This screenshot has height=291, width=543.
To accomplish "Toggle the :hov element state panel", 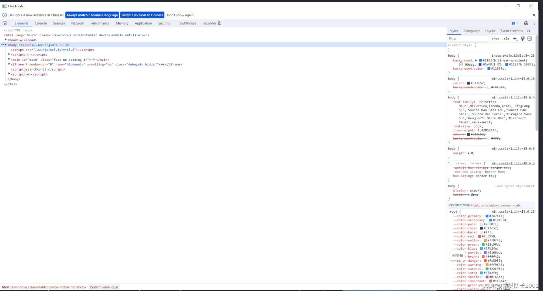I will point(496,39).
